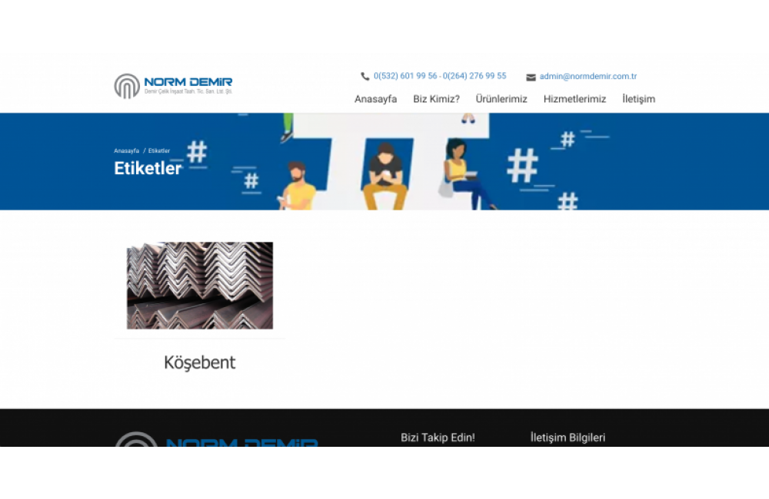Viewport: 769px width, 499px height.
Task: Call the 0(532) 601 99 56 number
Action: coord(405,76)
